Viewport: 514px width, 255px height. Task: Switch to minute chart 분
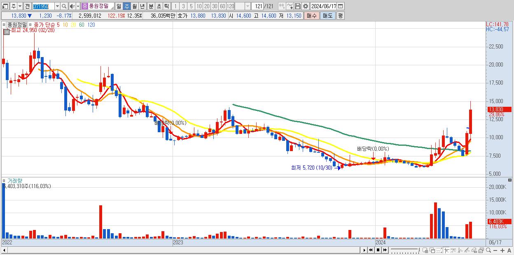(151, 7)
